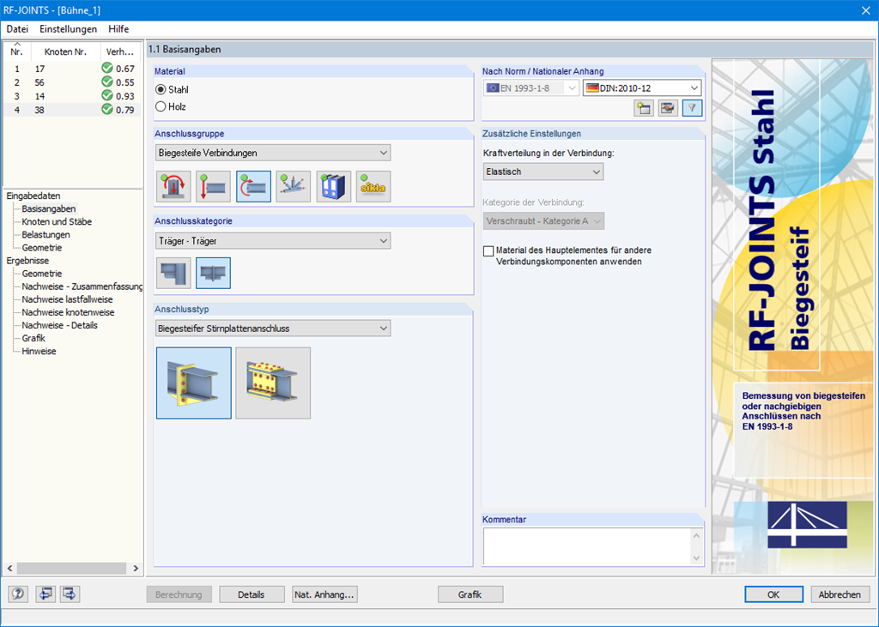
Task: Click the Verh... column header
Action: pyautogui.click(x=120, y=51)
